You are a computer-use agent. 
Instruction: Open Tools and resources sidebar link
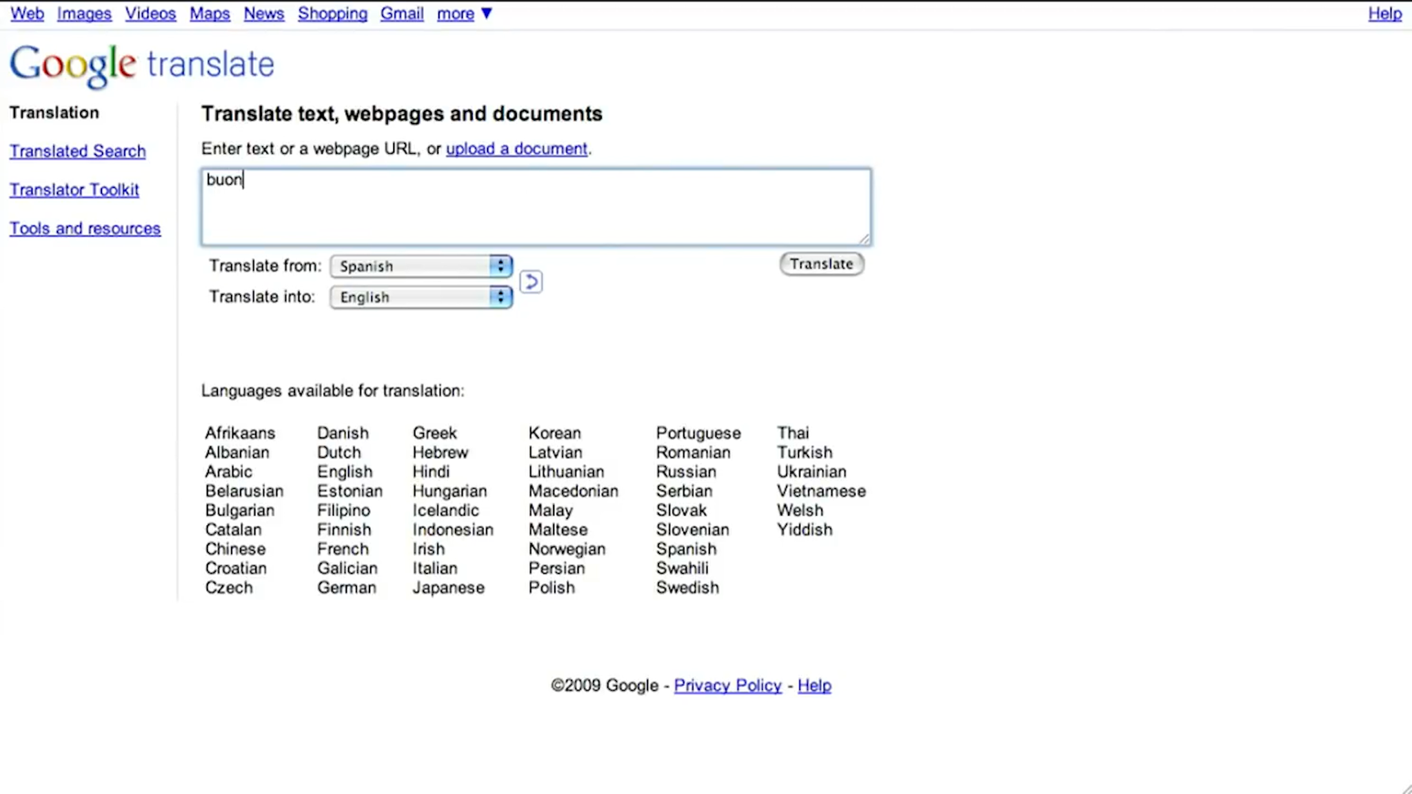[x=85, y=228]
